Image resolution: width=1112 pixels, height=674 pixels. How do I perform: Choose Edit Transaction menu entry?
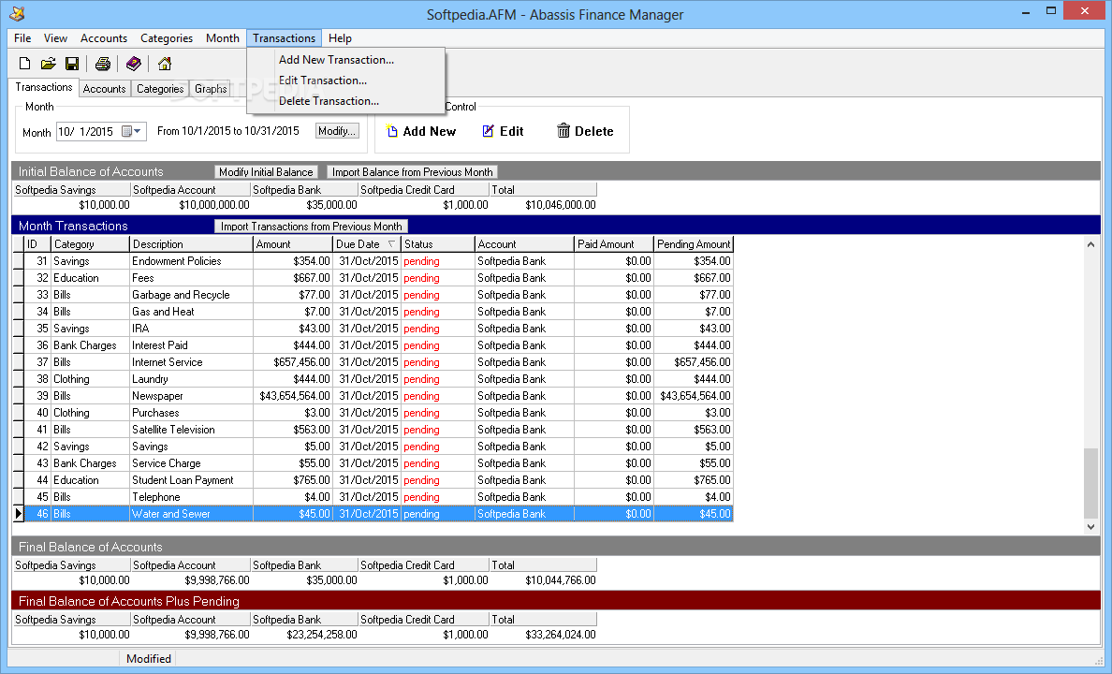pyautogui.click(x=323, y=81)
